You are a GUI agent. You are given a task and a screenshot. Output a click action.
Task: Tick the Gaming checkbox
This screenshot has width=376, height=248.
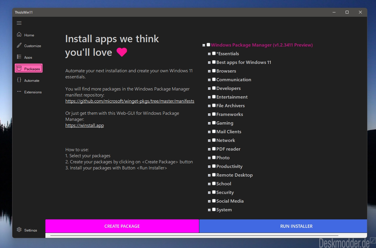214,123
